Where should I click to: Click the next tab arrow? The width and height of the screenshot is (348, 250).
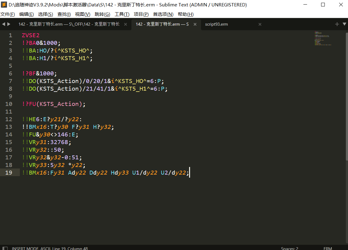(9, 24)
